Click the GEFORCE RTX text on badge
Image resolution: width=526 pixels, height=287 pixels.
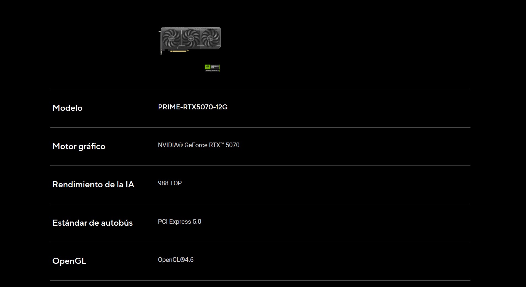pos(215,67)
